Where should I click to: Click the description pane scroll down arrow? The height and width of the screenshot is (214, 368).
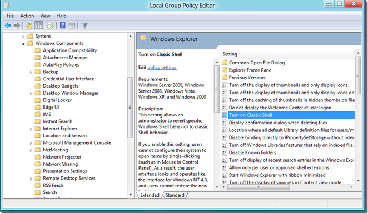tap(217, 187)
